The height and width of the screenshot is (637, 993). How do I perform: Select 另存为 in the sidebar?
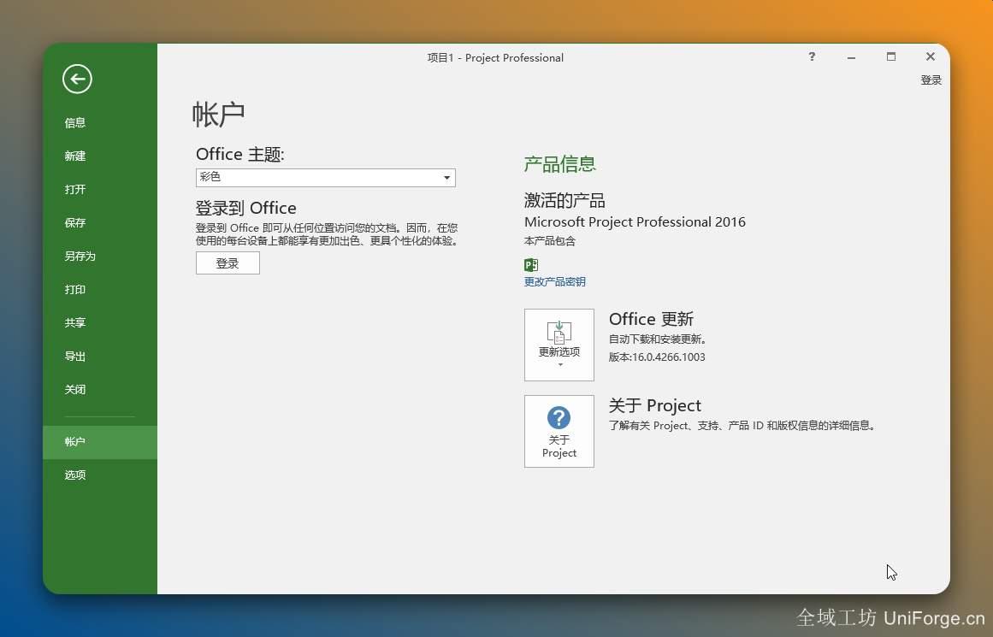tap(80, 256)
